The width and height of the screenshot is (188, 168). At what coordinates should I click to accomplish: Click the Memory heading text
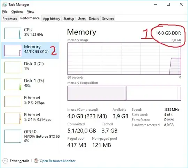[x=82, y=32]
